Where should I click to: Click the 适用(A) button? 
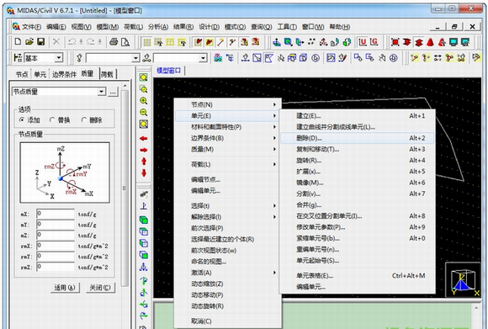tap(65, 288)
